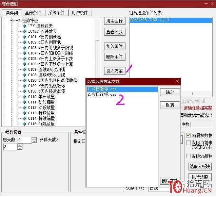Click the icon beside C103 M日内阴线多于阳线
Screen dimensions: 216x197
click(x=24, y=48)
